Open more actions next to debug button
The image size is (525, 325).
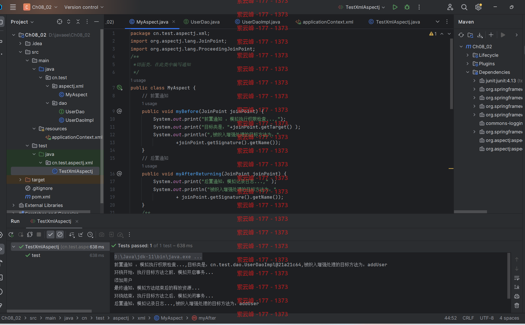[419, 7]
